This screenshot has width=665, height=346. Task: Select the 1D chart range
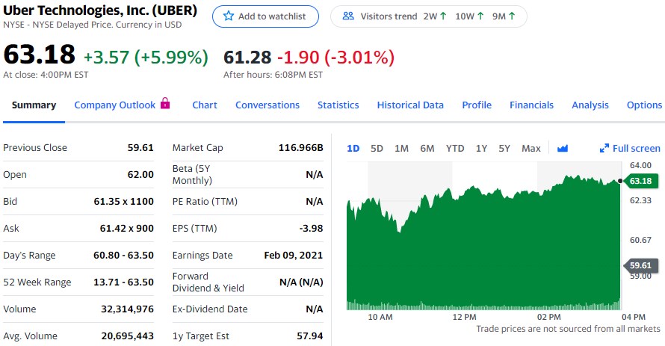[353, 149]
